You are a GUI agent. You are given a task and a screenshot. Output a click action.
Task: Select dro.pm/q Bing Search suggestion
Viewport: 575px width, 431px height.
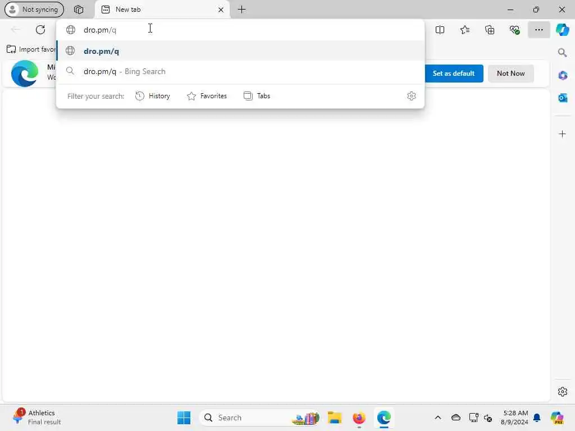(x=240, y=71)
